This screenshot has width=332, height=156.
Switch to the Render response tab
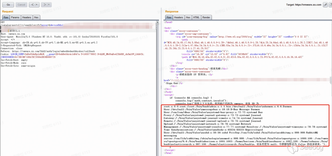206,17
